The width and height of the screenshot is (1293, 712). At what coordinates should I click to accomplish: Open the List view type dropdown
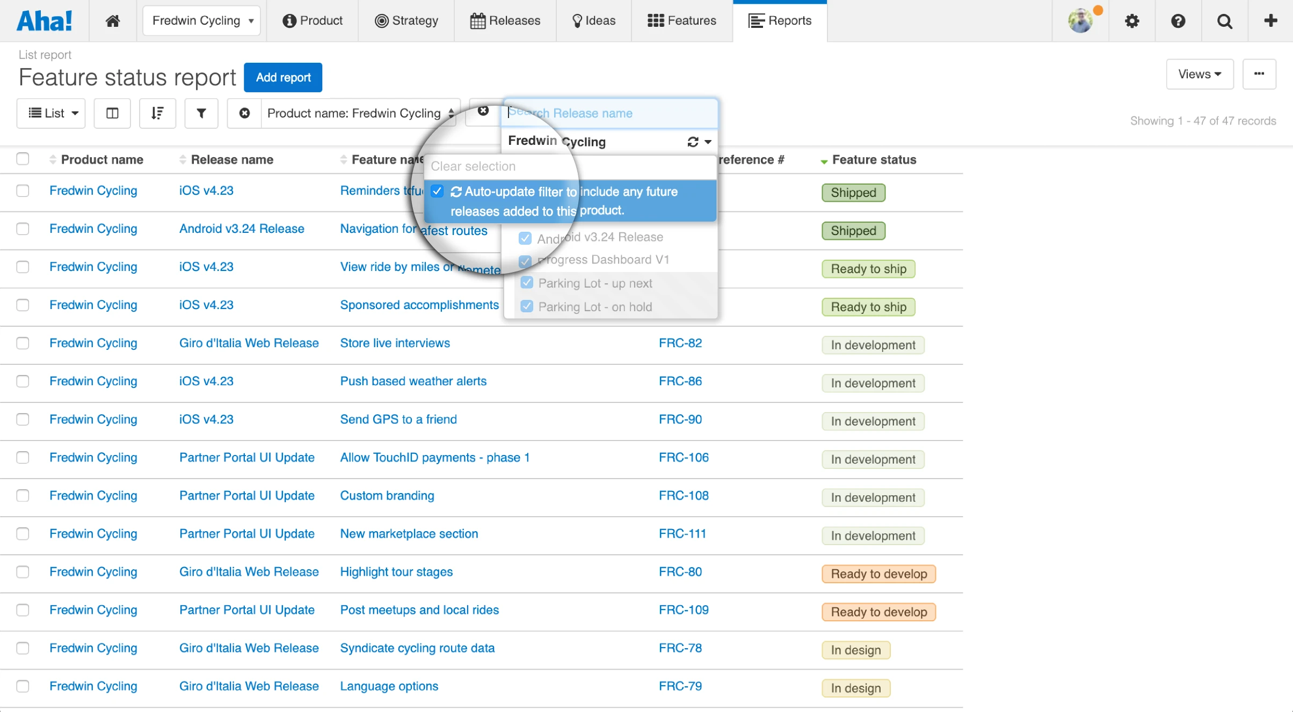[52, 113]
